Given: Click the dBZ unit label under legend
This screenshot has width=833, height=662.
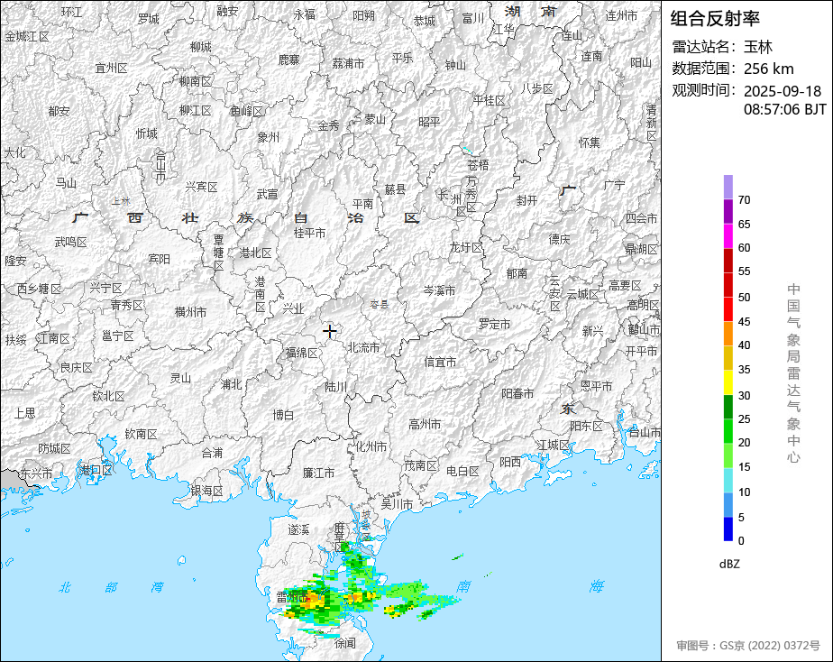Looking at the screenshot, I should (x=729, y=565).
